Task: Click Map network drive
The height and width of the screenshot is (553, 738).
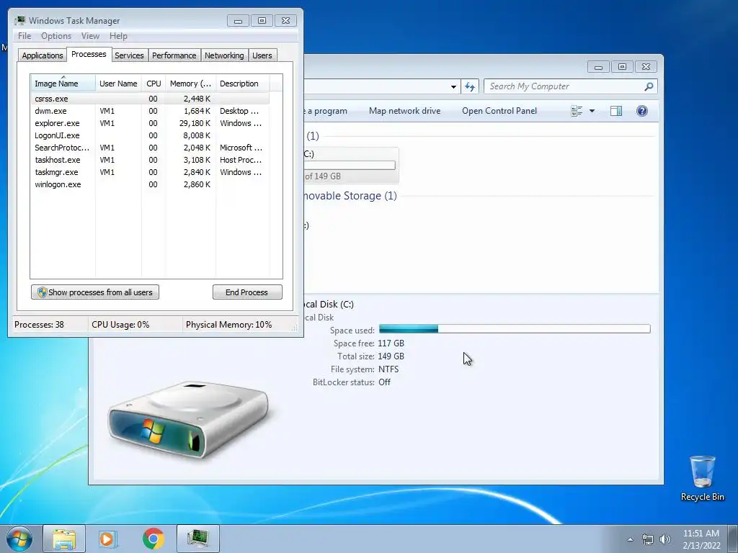Action: (x=405, y=111)
